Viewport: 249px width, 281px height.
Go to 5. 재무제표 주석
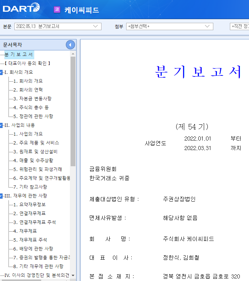[30, 240]
